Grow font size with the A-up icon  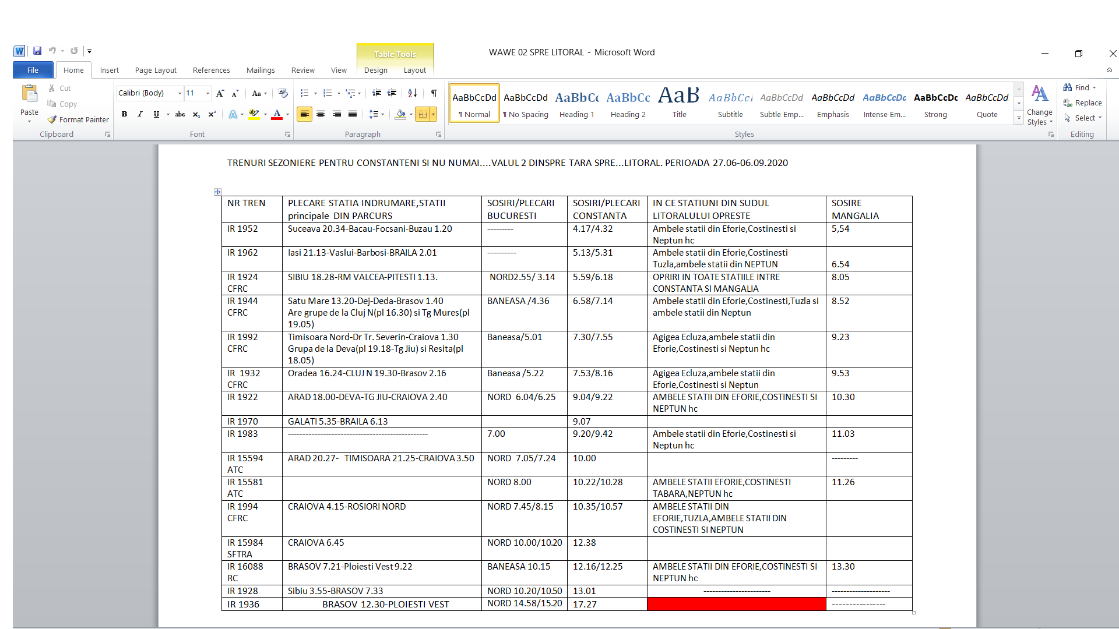pyautogui.click(x=220, y=93)
